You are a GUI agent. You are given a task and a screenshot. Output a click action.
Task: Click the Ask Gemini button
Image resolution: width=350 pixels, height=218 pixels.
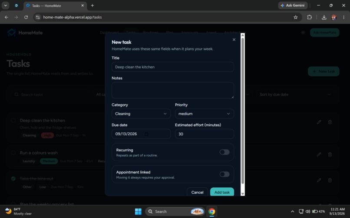[x=293, y=5]
